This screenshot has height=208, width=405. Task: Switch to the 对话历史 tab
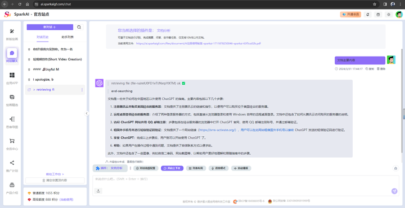(x=42, y=37)
